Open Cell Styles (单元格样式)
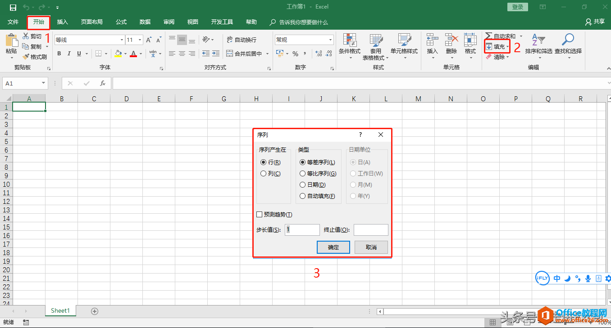Viewport: 611px width, 328px height. click(404, 46)
